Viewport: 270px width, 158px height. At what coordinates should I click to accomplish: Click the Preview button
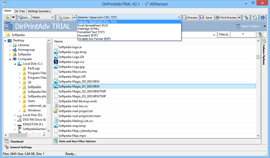coord(191,18)
